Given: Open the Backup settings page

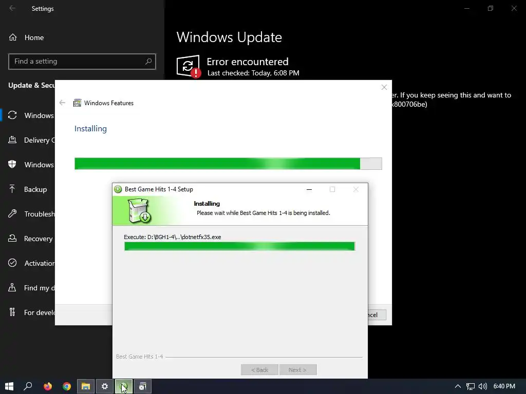Looking at the screenshot, I should tap(28, 189).
